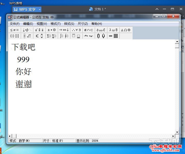Open the 帮助(H) menu
Image resolution: width=185 pixels, height=154 pixels.
coord(97,24)
